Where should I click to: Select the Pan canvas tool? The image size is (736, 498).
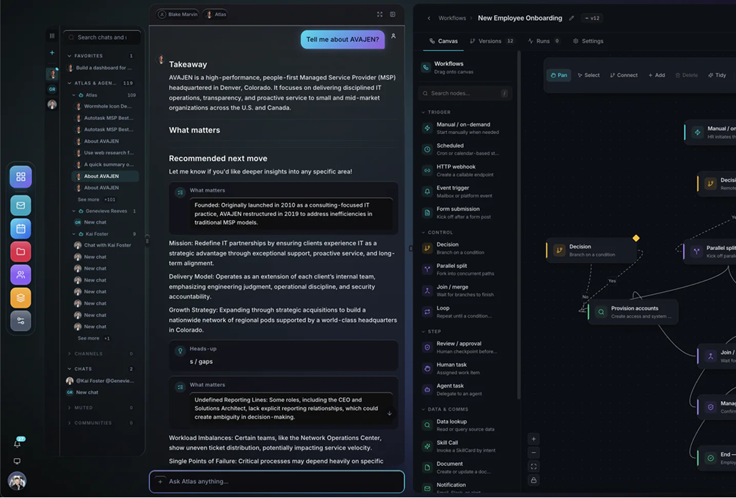click(x=558, y=75)
